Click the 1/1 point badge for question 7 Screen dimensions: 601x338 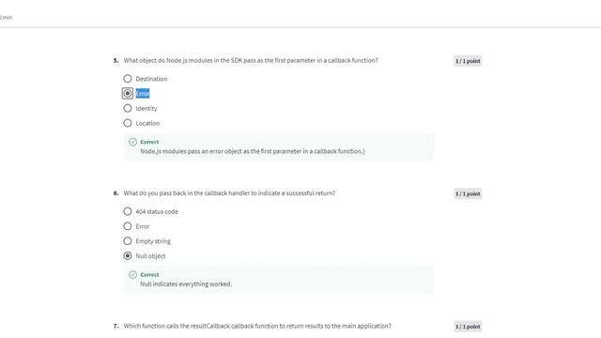[468, 327]
